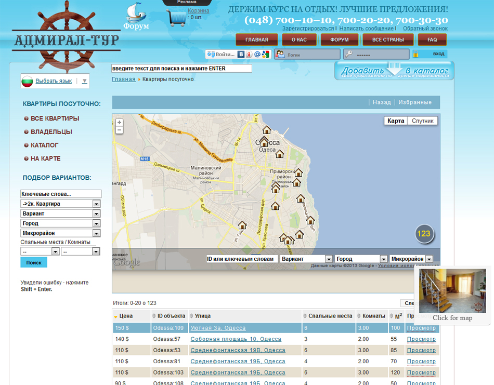Open the sidebar Вариант dropdown
Screen dimensions: 494x385
pyautogui.click(x=96, y=214)
